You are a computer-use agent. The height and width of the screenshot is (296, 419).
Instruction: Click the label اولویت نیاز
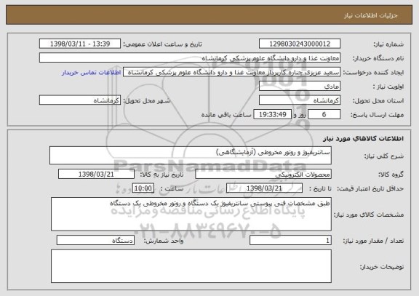coord(388,87)
